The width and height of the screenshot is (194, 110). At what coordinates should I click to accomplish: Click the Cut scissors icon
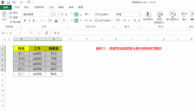click(x=11, y=13)
